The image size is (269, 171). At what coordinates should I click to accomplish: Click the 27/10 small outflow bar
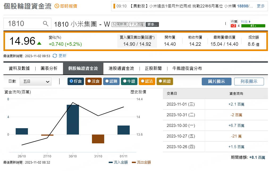tap(47, 135)
